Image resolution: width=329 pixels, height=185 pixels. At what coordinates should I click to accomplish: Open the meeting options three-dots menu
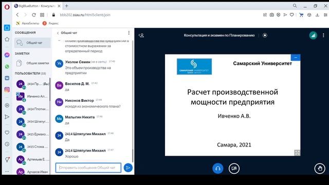pos(323,35)
